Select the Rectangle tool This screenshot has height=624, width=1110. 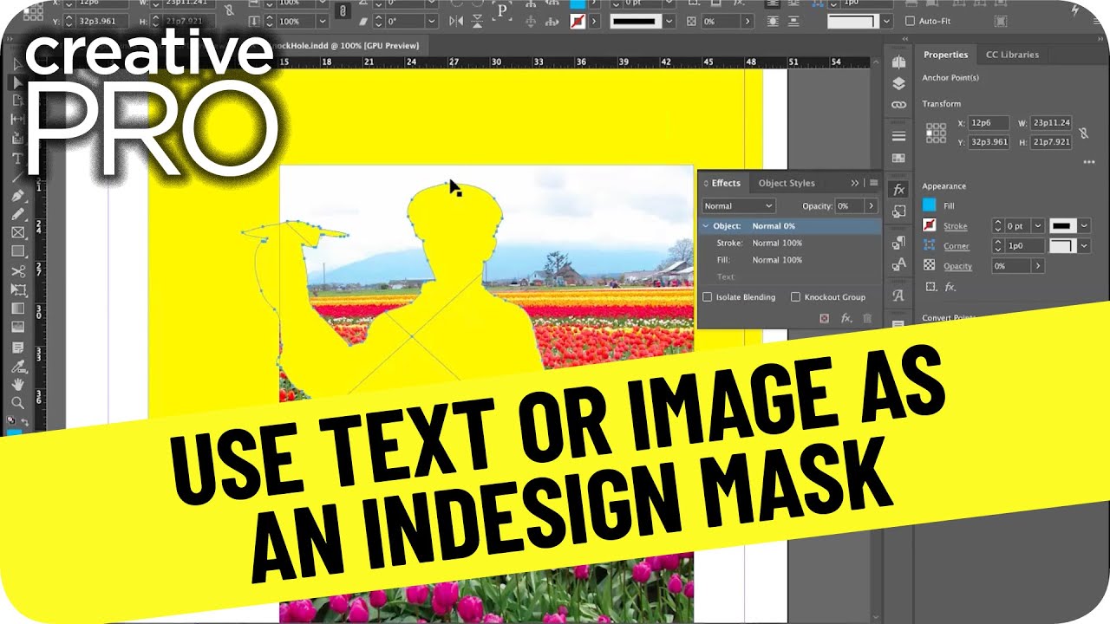[17, 251]
